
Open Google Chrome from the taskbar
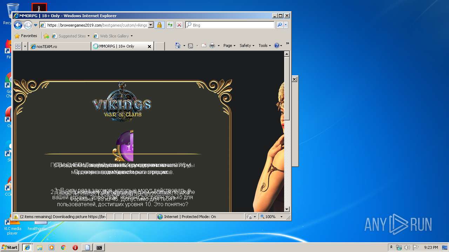(x=63, y=247)
